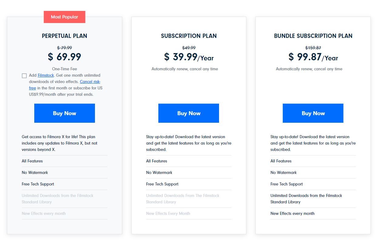Click Subscription Plan's No Watermark feature
The width and height of the screenshot is (378, 240).
click(x=159, y=173)
